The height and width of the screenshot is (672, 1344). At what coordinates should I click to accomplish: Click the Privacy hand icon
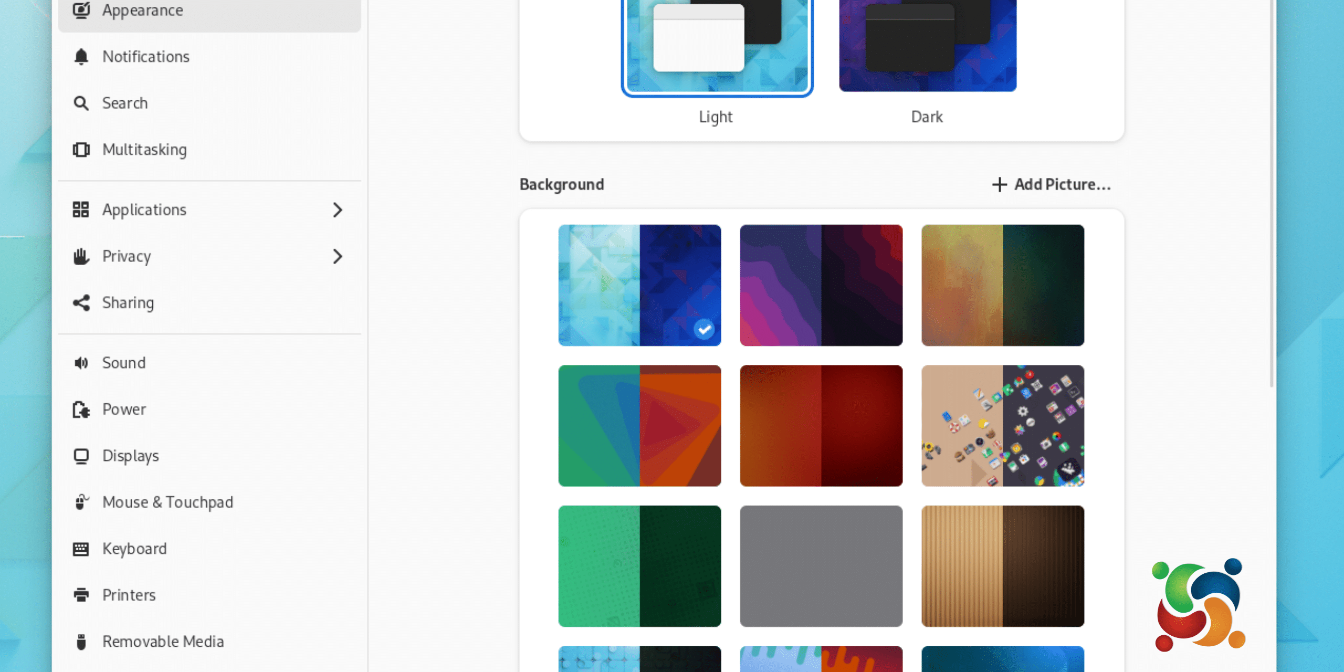(81, 256)
